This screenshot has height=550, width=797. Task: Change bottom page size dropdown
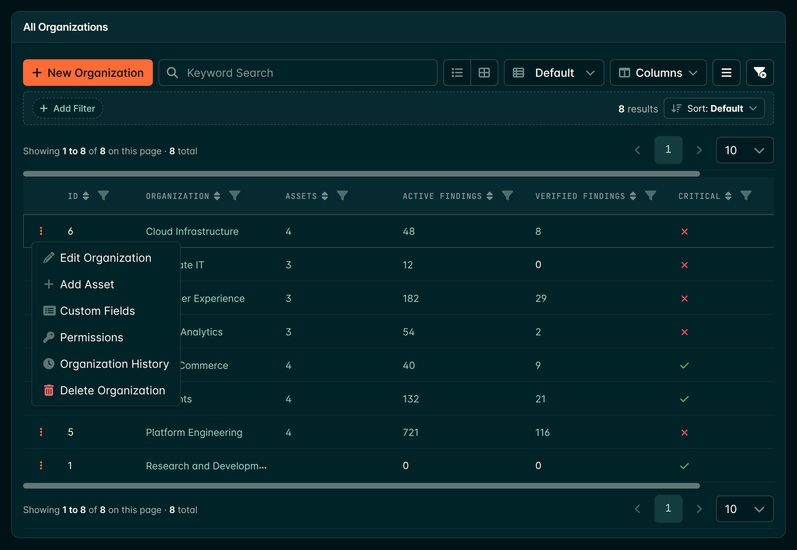pos(745,509)
